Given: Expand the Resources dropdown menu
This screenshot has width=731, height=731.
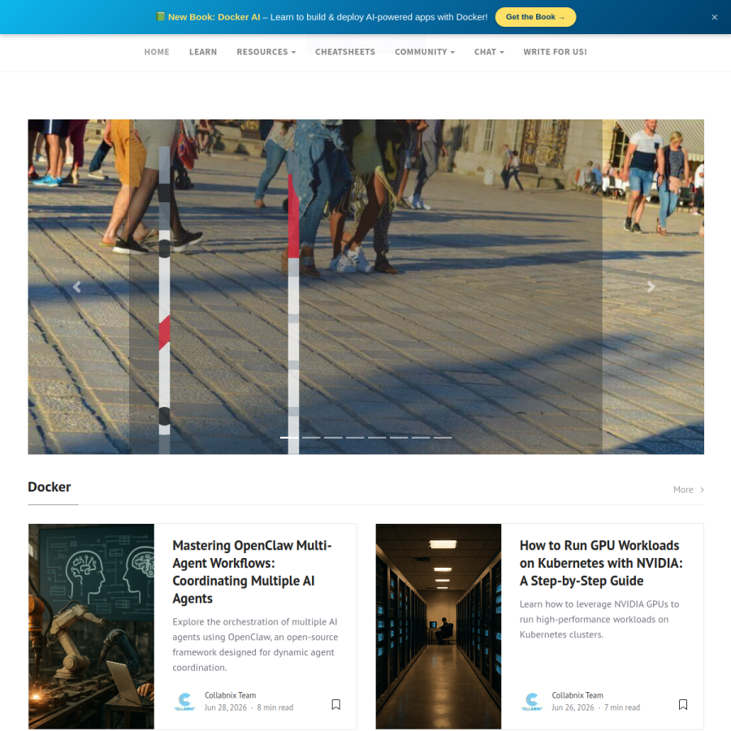Looking at the screenshot, I should click(266, 52).
